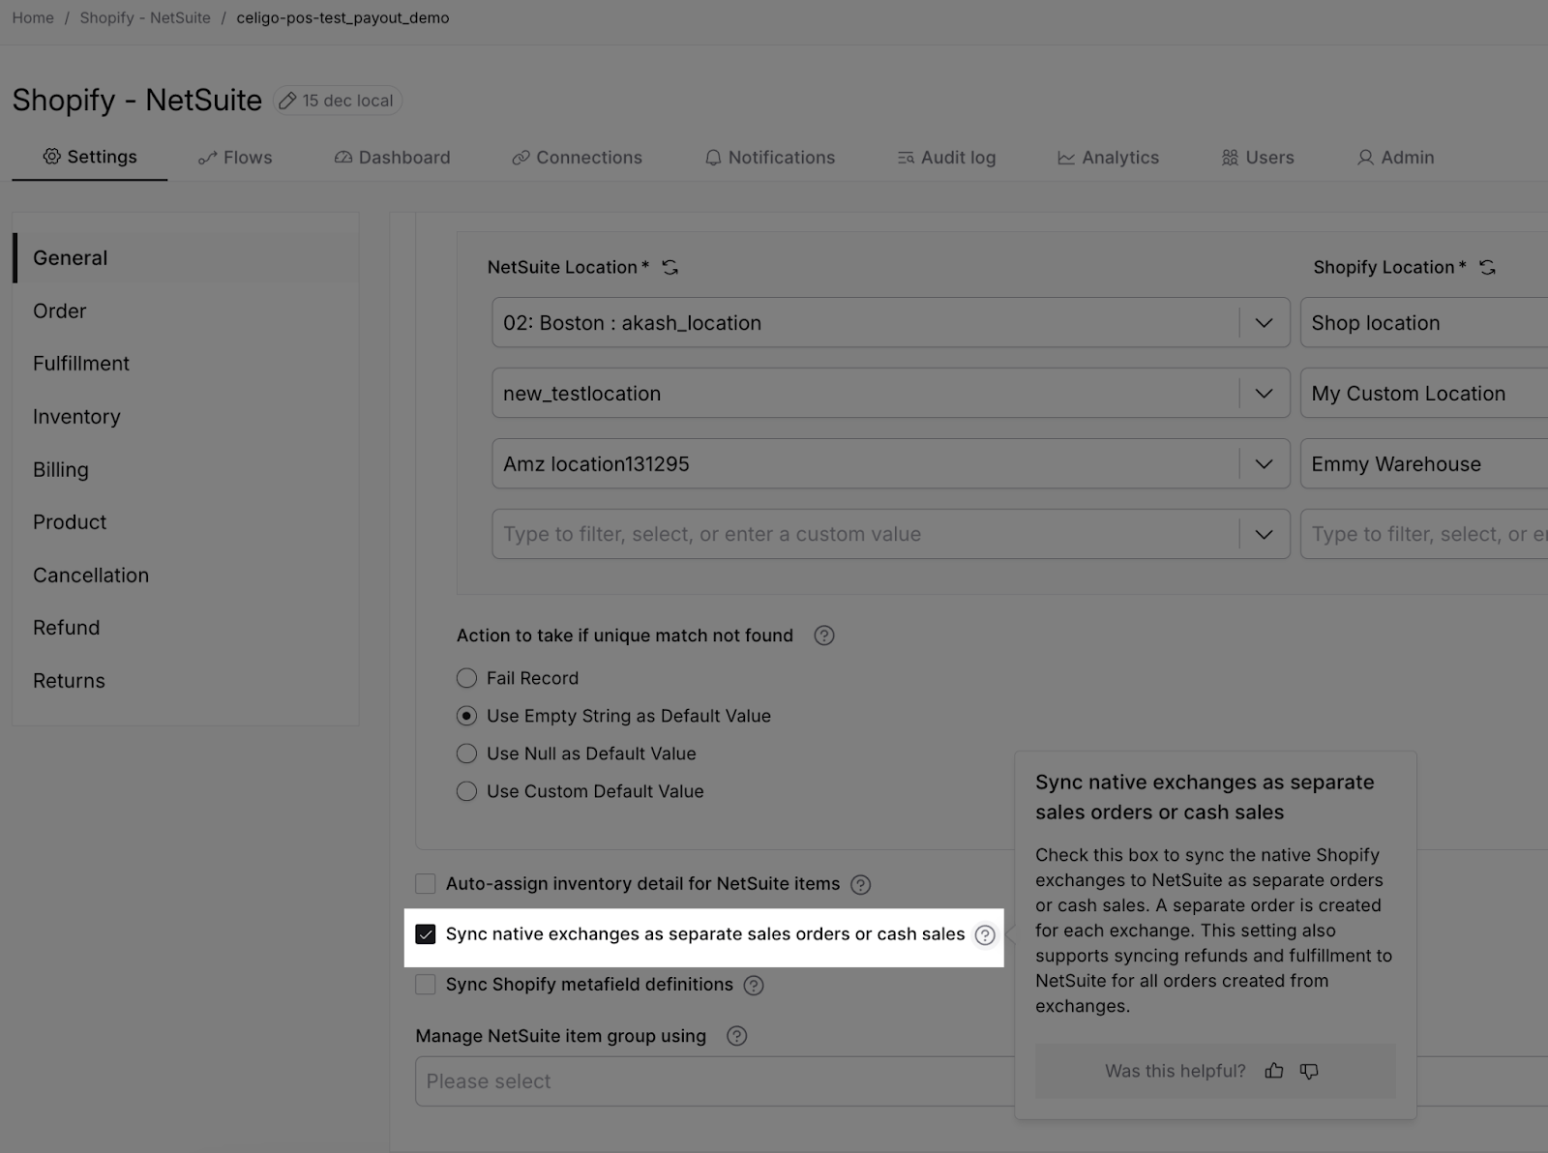
Task: Click the Shopify - NetSuite page heading
Action: [x=136, y=100]
